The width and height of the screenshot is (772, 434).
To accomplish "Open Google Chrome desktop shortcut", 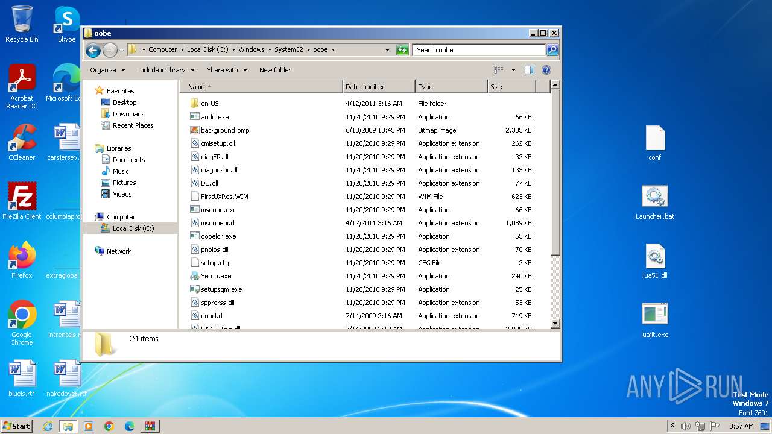I will click(x=22, y=323).
